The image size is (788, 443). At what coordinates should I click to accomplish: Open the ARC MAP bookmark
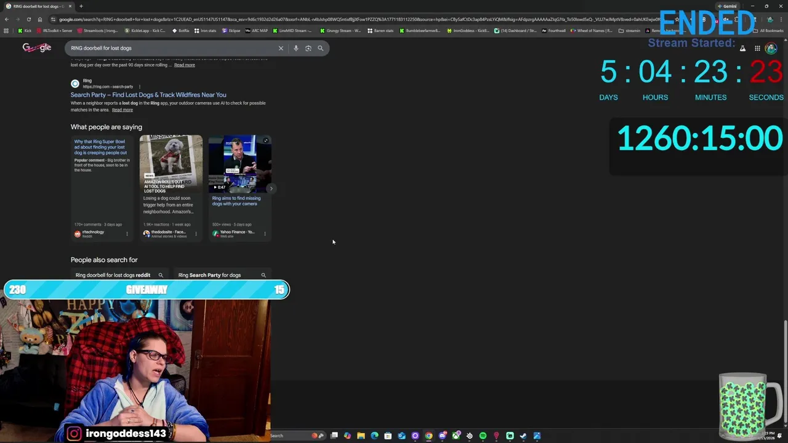tap(257, 30)
